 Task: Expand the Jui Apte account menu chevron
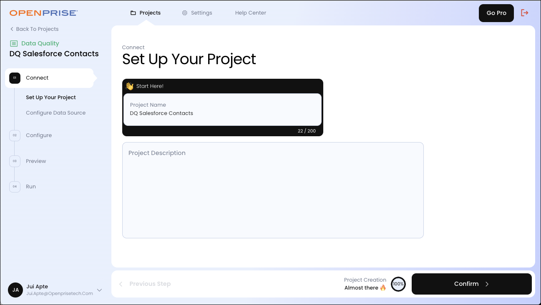tap(99, 290)
